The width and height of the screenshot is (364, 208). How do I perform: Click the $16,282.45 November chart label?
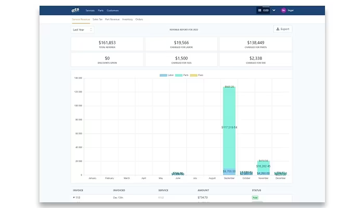coord(264,166)
